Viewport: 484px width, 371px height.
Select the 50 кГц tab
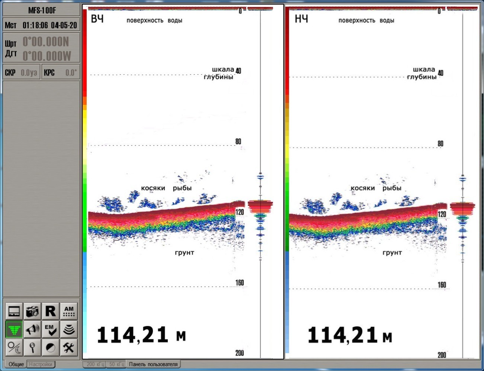(x=116, y=364)
